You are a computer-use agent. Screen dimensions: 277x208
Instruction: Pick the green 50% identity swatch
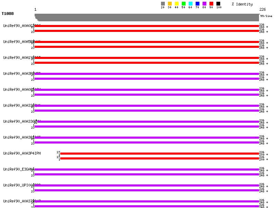coord(184,4)
